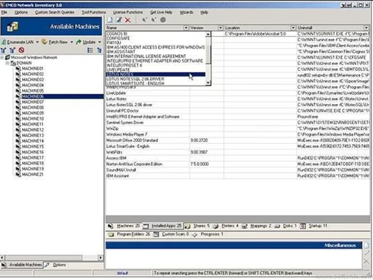Open the Wizards menu

[x=186, y=12]
